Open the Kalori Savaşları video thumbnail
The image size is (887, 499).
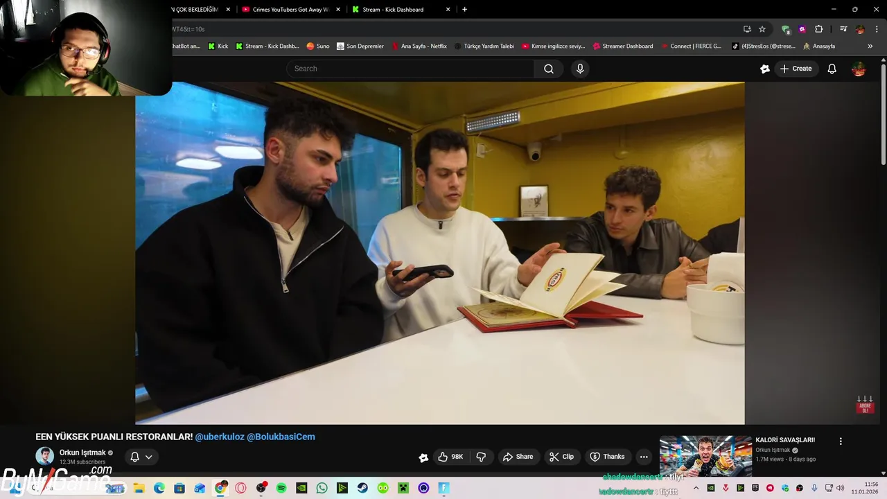tap(705, 456)
